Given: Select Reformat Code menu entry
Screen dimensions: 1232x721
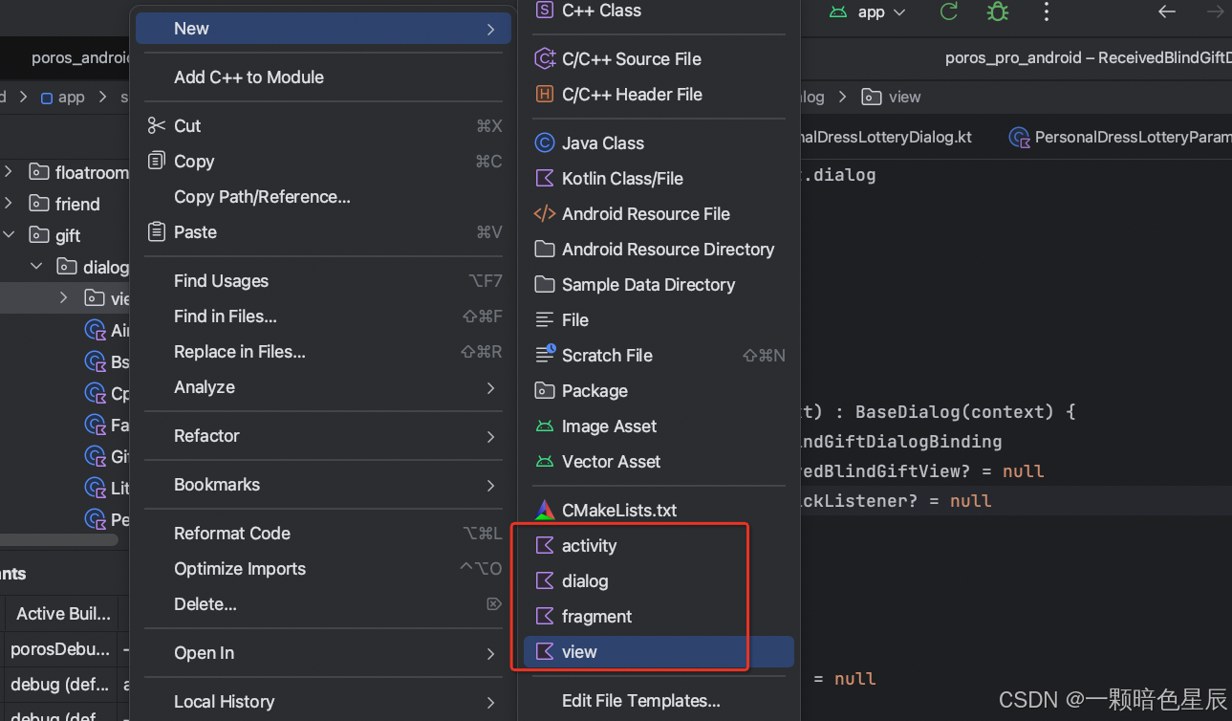Looking at the screenshot, I should tap(232, 534).
